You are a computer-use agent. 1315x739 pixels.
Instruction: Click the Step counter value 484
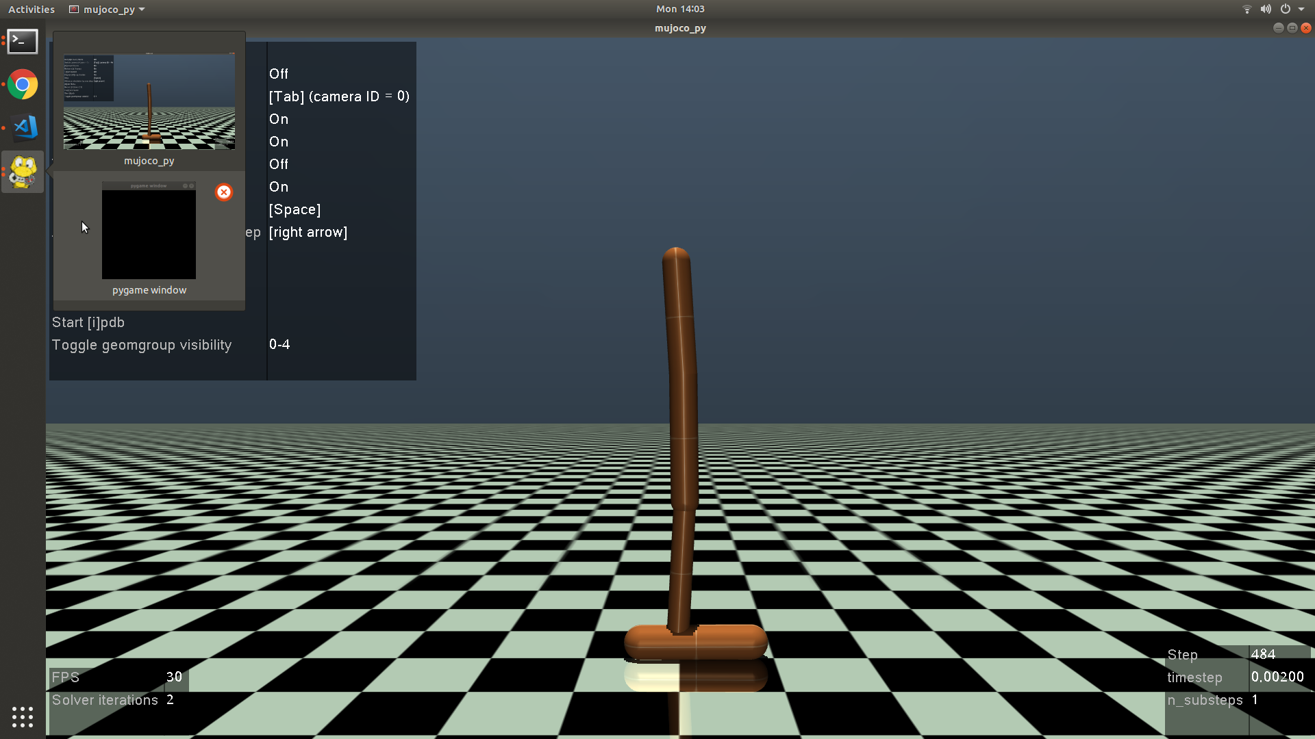1263,654
